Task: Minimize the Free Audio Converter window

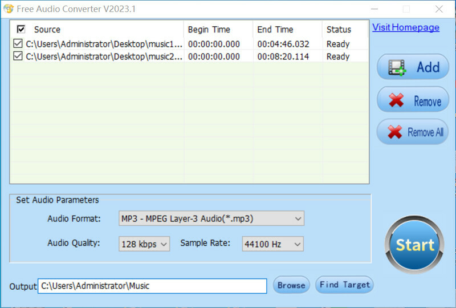Action: click(374, 9)
